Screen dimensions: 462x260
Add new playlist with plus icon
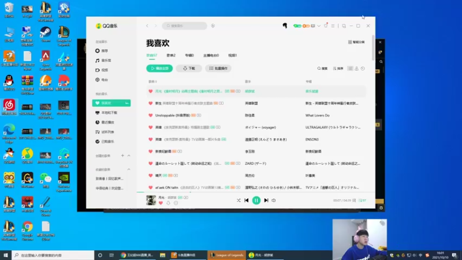[x=122, y=155]
